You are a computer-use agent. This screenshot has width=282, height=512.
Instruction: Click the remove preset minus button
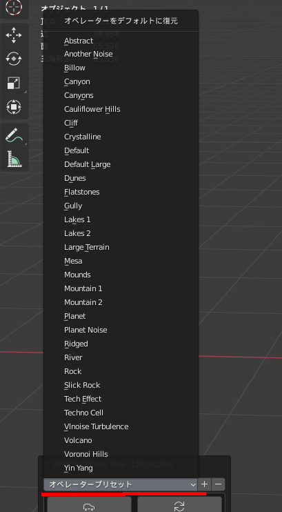click(x=218, y=484)
